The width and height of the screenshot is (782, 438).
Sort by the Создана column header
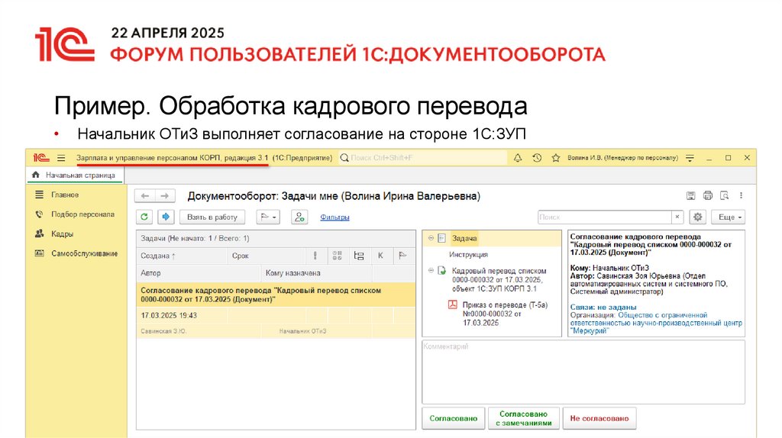click(x=182, y=256)
